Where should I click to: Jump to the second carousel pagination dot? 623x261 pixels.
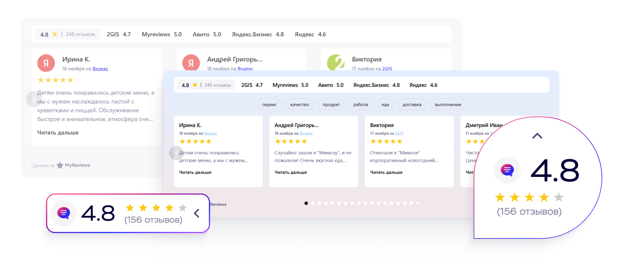[x=313, y=203]
